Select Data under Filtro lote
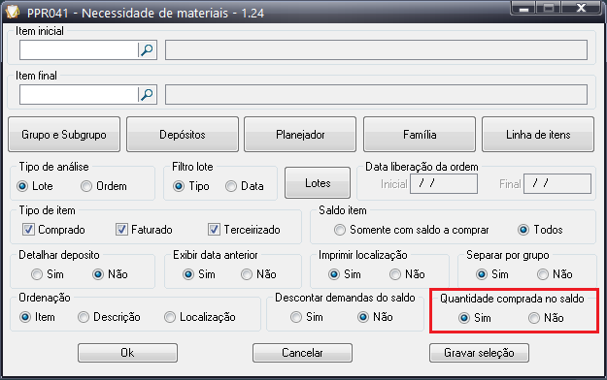 [231, 186]
